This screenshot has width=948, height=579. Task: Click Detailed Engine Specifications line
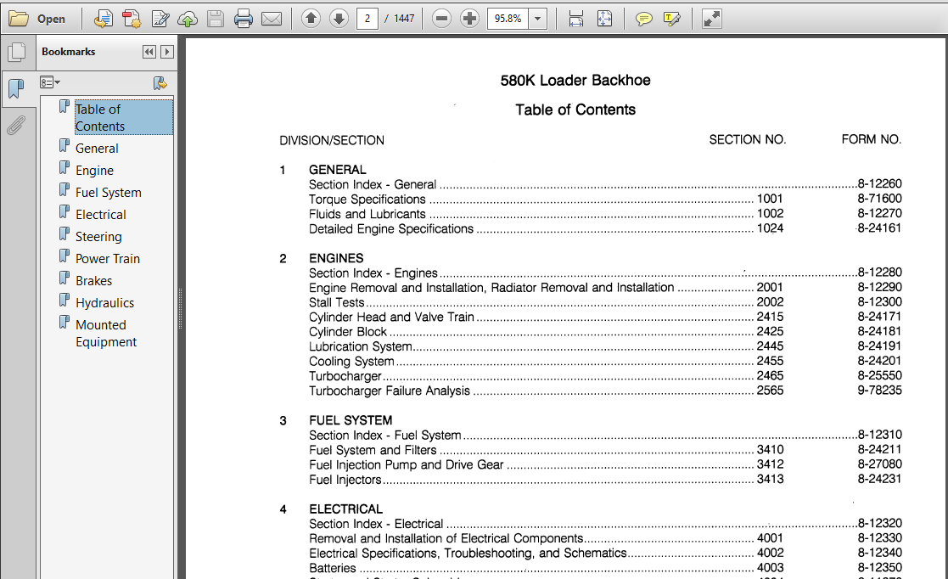click(x=391, y=228)
